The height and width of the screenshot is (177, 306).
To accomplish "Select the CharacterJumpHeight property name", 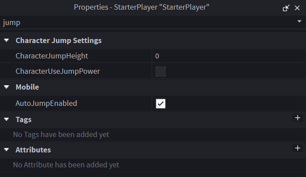I will click(x=52, y=56).
